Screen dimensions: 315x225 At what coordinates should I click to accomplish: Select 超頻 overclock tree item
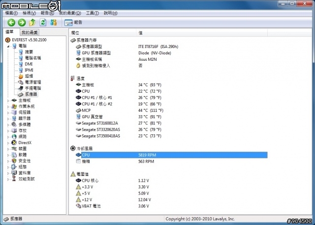(x=29, y=76)
